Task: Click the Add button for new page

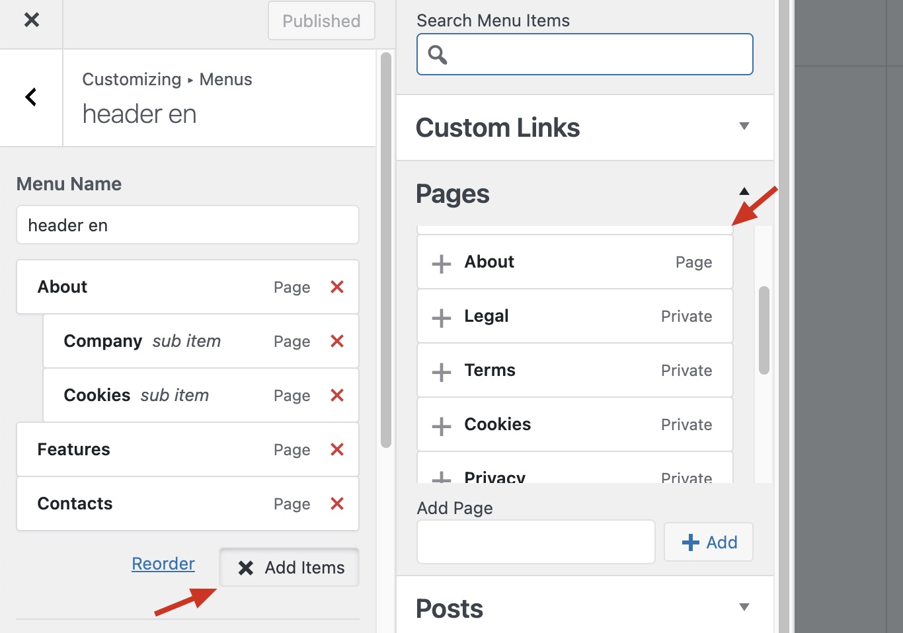Action: (709, 542)
